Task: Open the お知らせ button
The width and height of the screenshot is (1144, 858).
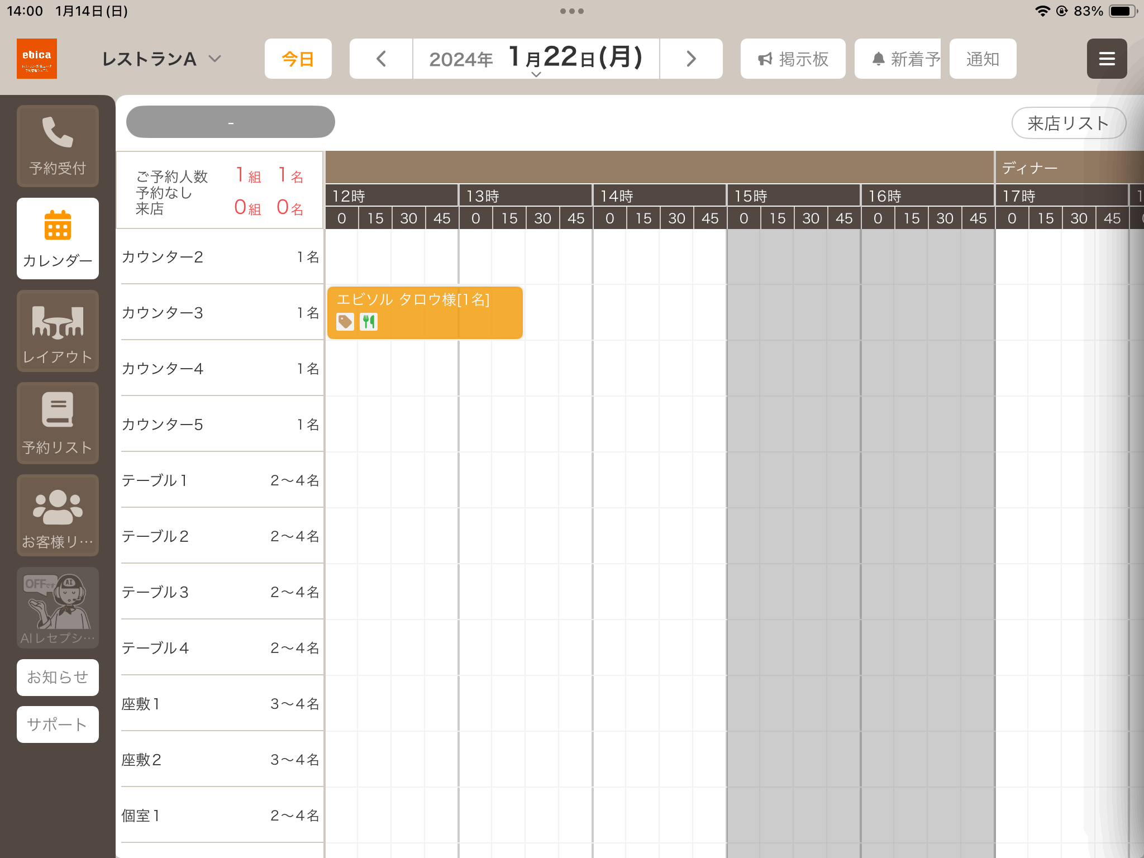Action: click(x=58, y=678)
